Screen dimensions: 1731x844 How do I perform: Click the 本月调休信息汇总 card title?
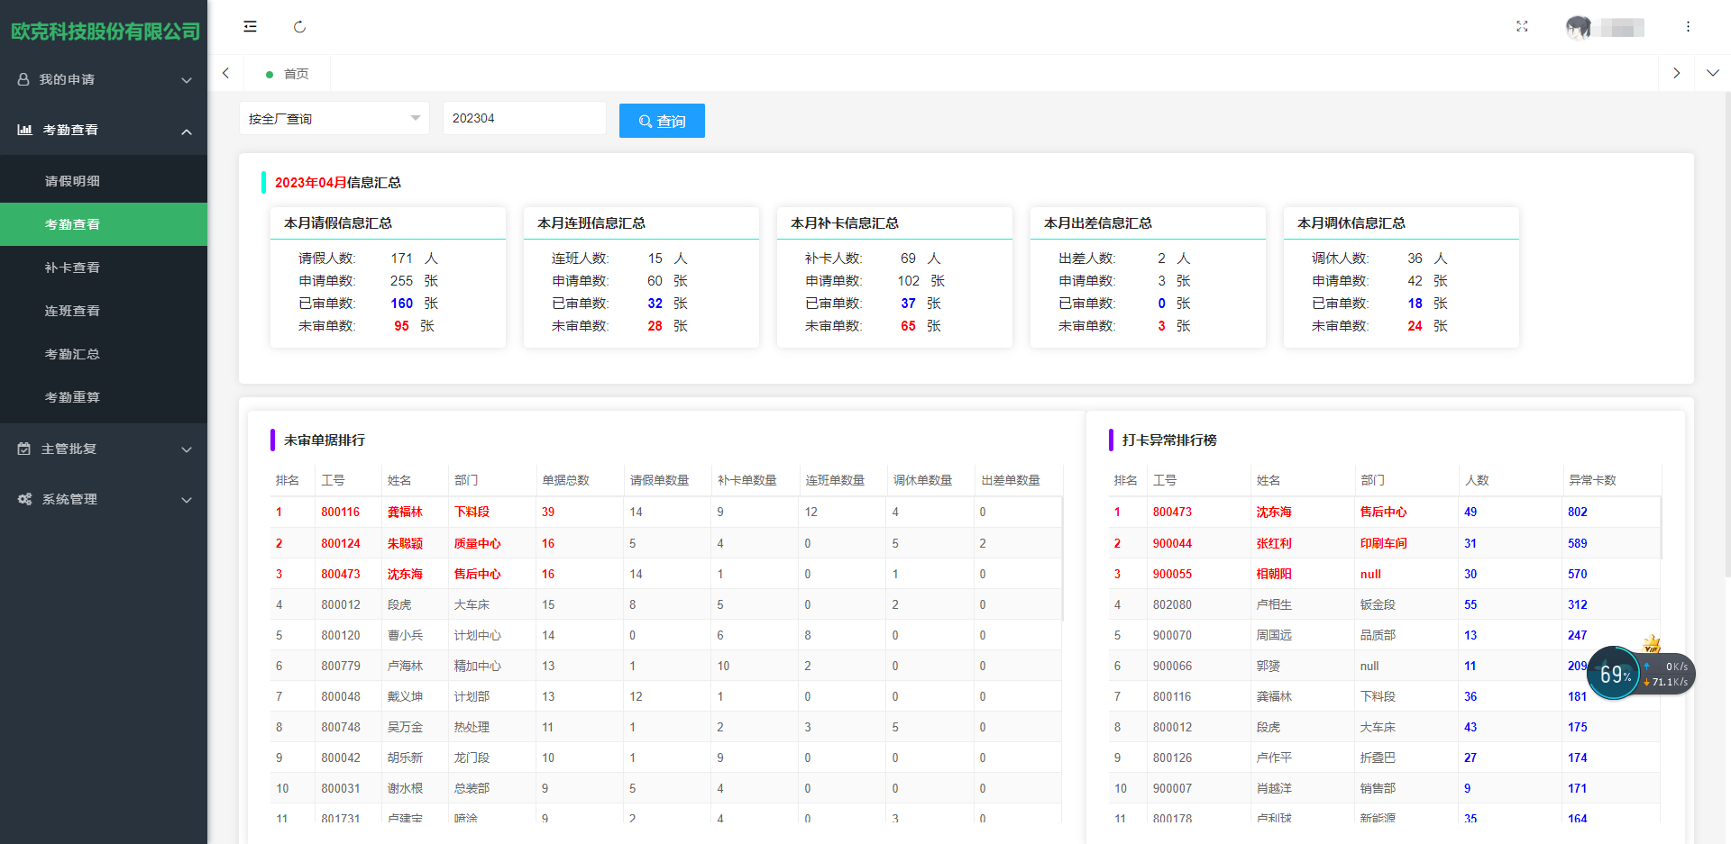[1351, 223]
